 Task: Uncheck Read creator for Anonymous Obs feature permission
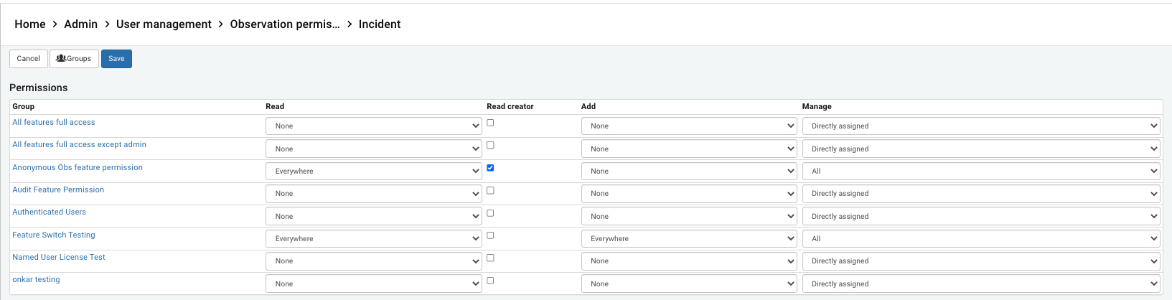coord(490,168)
